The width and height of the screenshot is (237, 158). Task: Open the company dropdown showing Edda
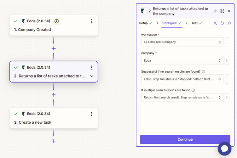pos(182,61)
